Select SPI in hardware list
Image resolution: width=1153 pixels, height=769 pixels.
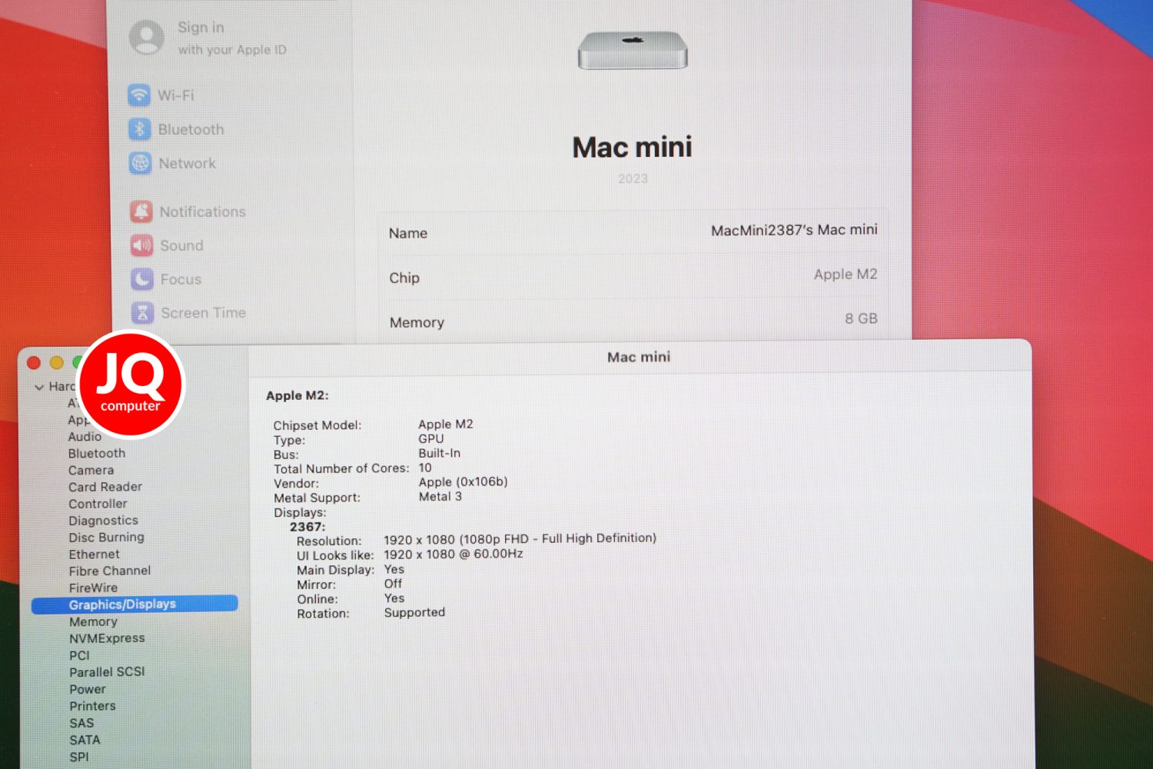click(x=78, y=757)
